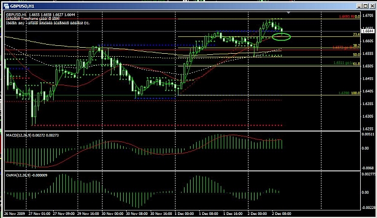377x218 pixels.
Task: Select the Fibonacci 23.6 level label
Action: (x=356, y=34)
